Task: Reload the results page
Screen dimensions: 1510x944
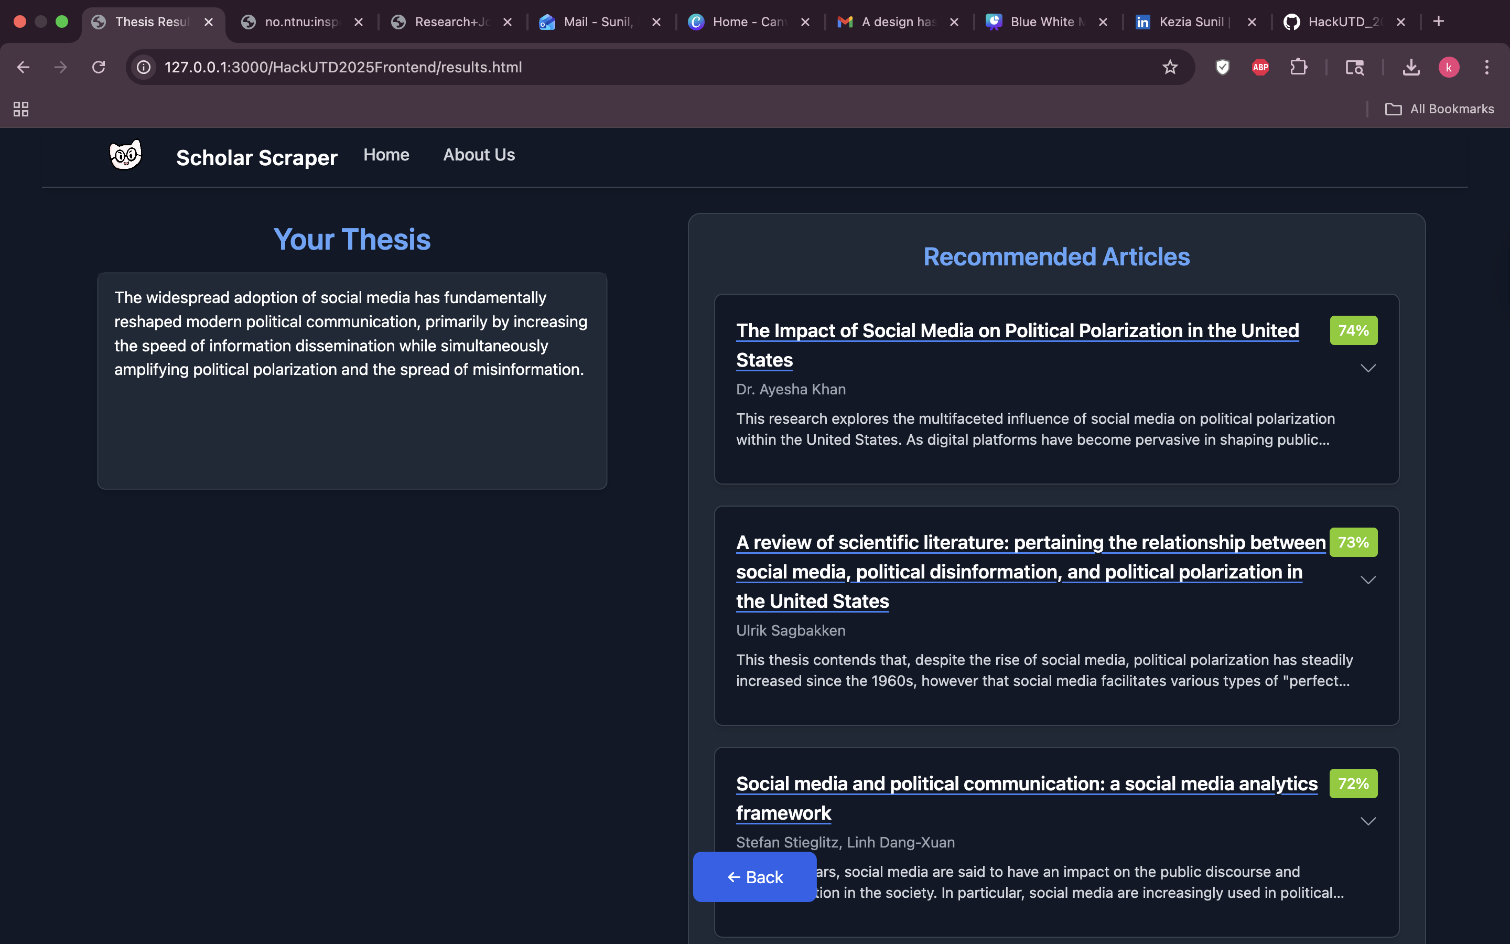Action: (x=99, y=67)
